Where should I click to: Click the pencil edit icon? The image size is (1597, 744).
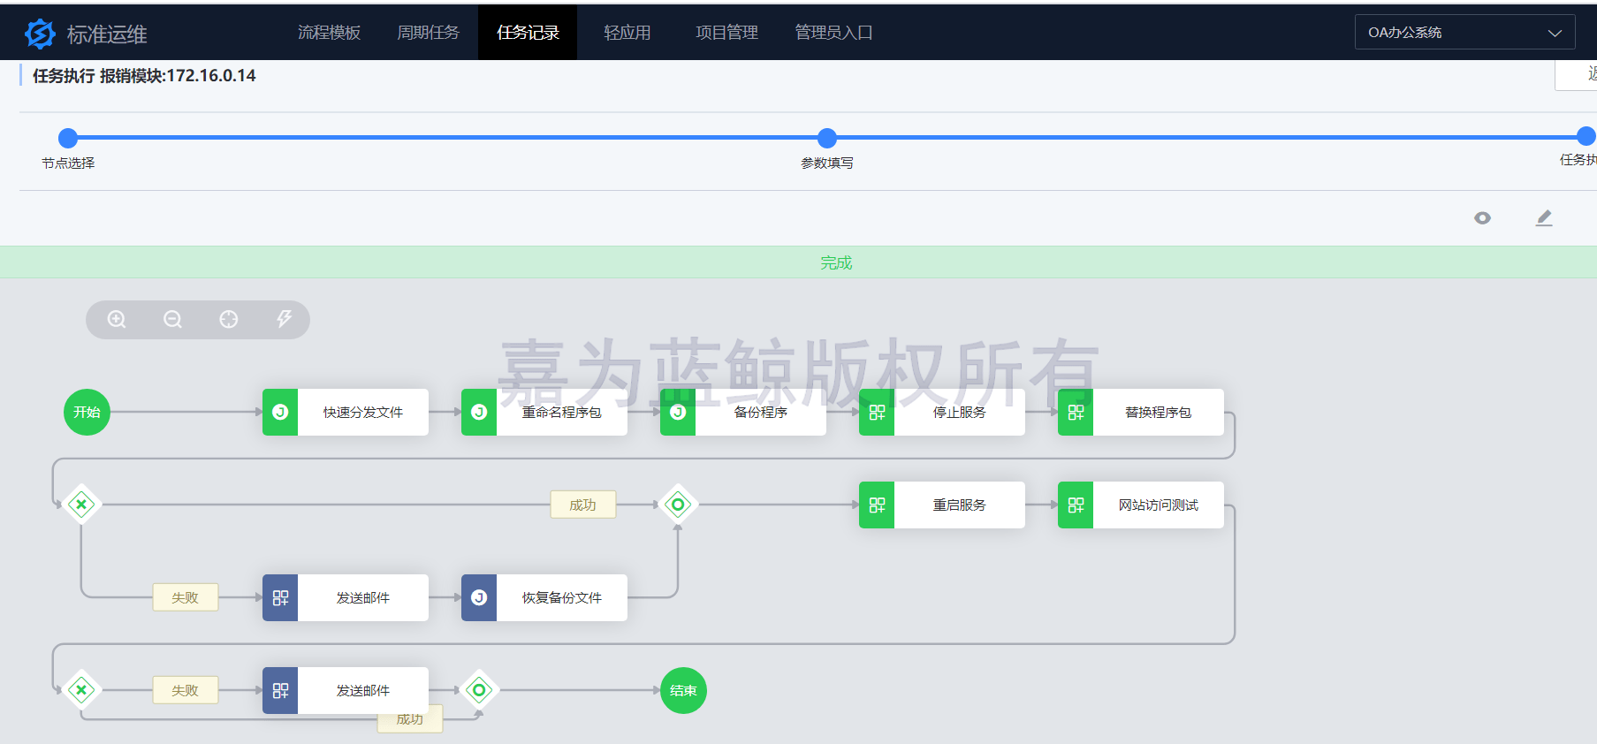pyautogui.click(x=1543, y=218)
